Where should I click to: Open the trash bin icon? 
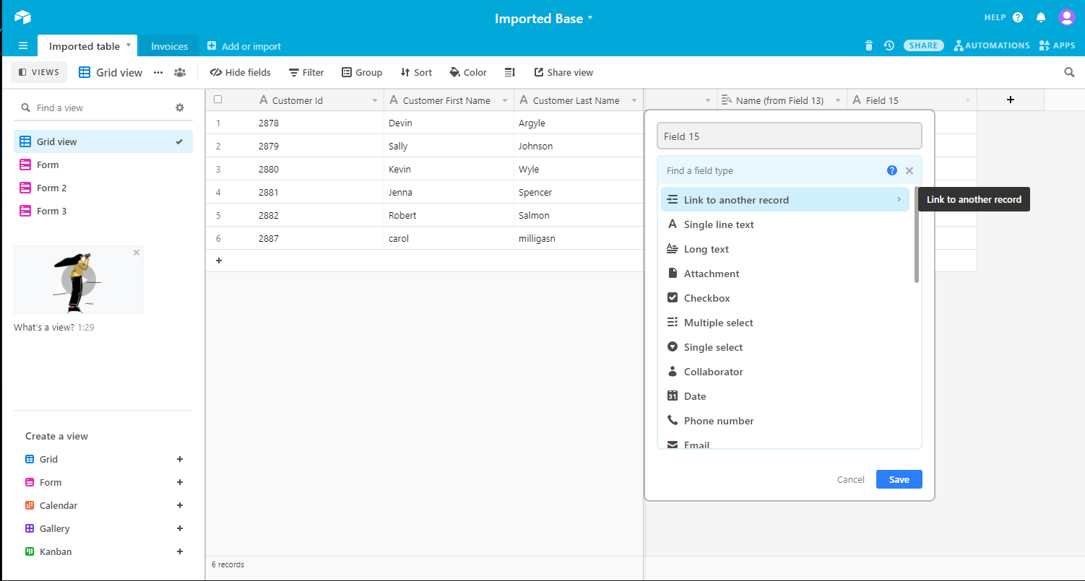pyautogui.click(x=868, y=45)
